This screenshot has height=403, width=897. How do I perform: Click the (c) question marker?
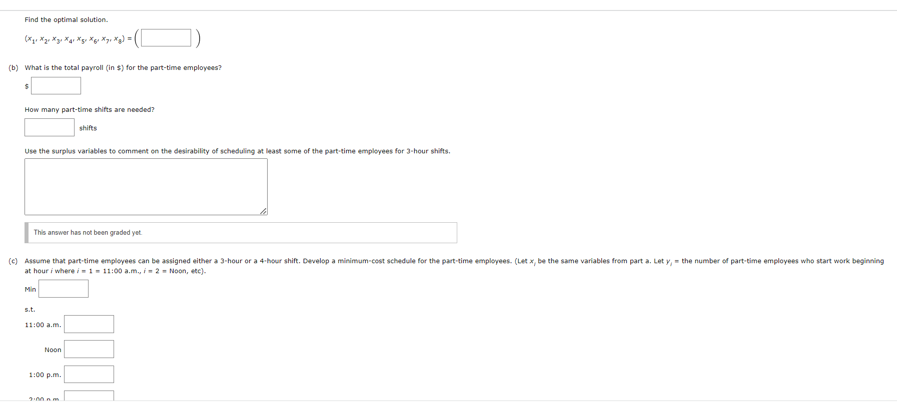[x=13, y=261]
